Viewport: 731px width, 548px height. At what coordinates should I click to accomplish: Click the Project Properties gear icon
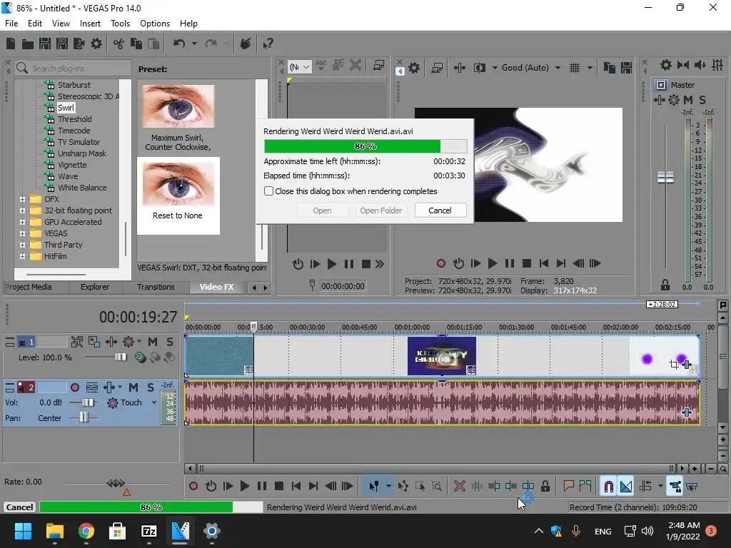pyautogui.click(x=96, y=44)
